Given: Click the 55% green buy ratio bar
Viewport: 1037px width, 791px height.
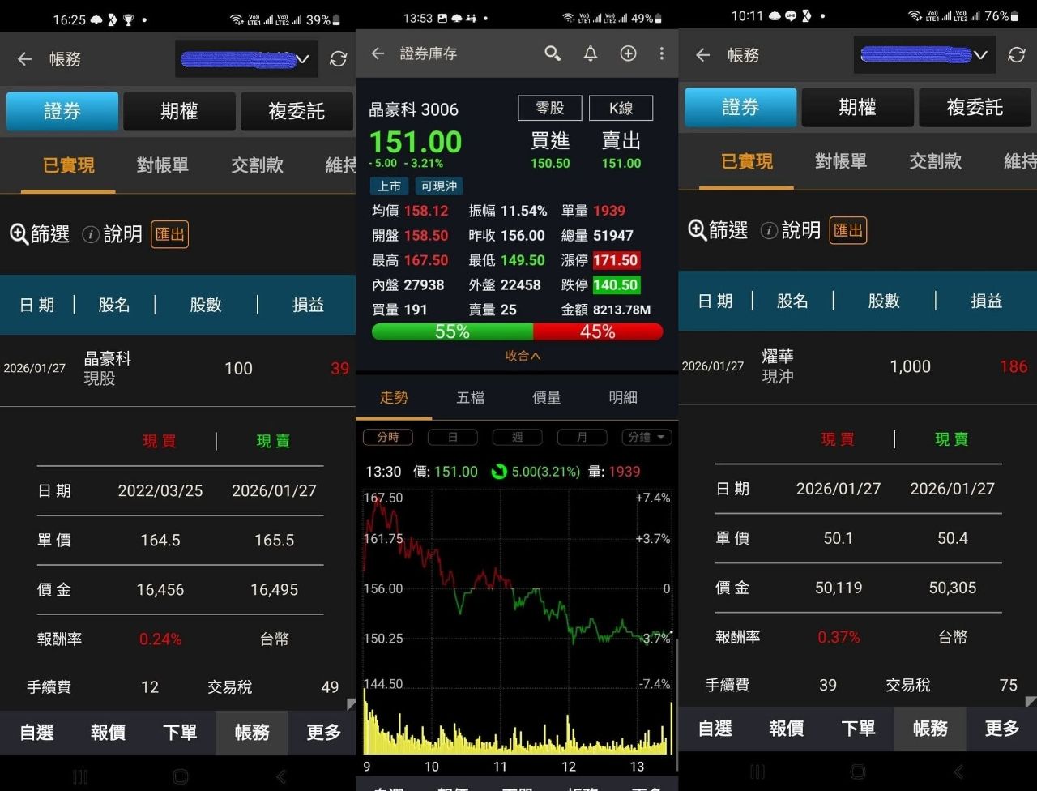Looking at the screenshot, I should (x=452, y=331).
